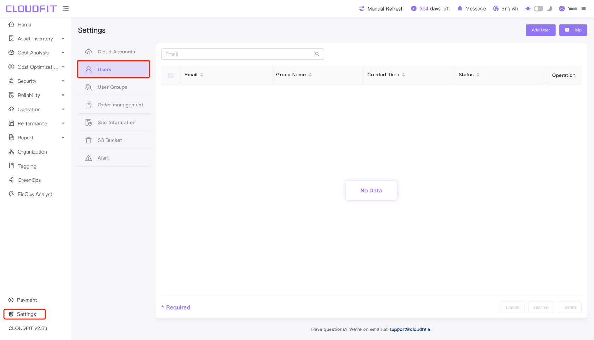Screen dimensions: 594x340
Task: Click the Asset Inventory sidebar icon
Action: click(11, 39)
